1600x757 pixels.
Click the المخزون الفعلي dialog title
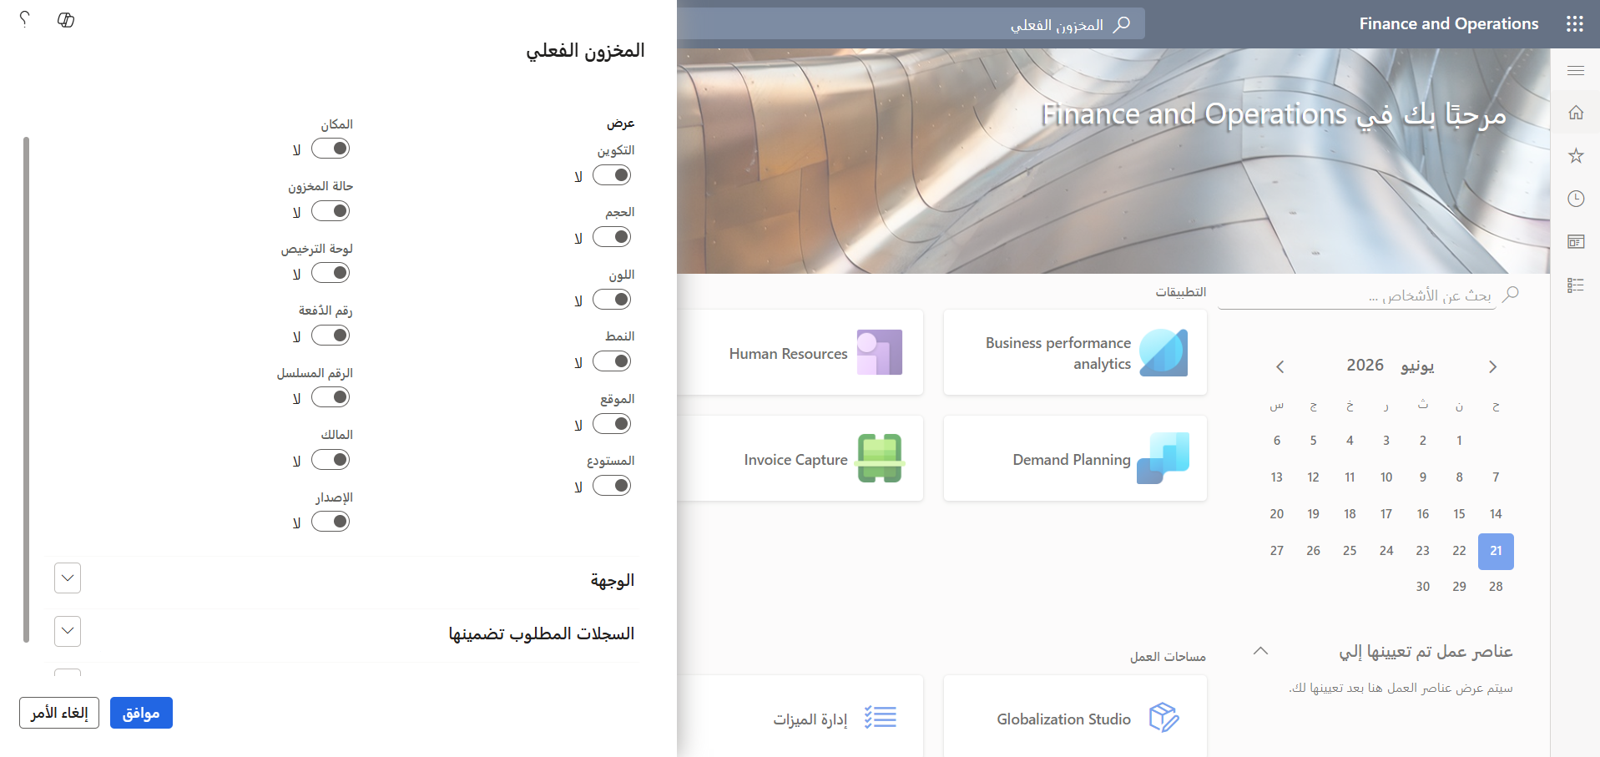585,51
